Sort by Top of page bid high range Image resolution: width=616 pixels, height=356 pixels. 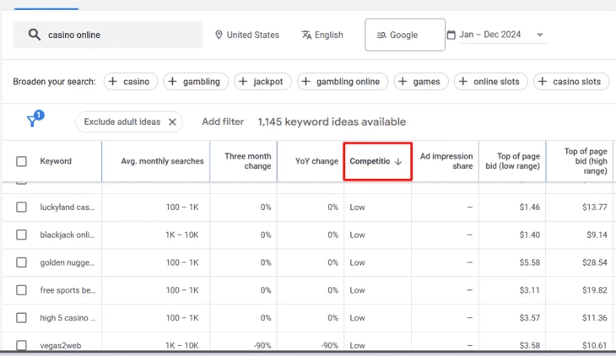pyautogui.click(x=586, y=161)
